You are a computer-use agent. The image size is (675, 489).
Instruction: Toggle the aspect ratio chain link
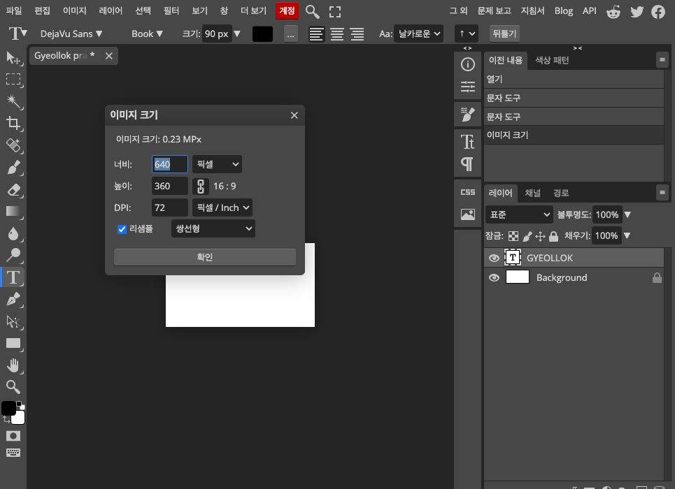click(201, 187)
